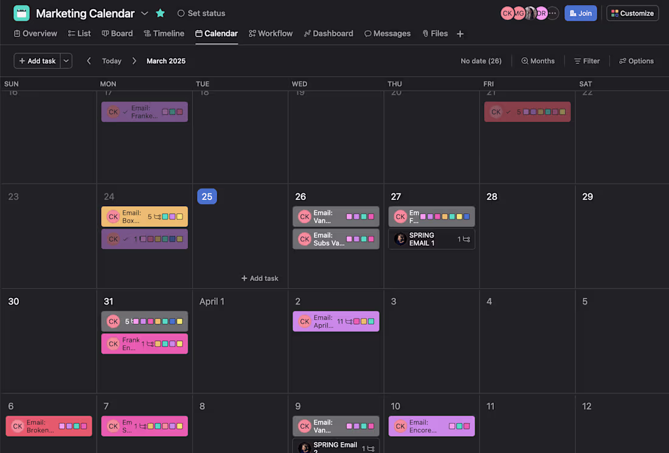Click the assignee photo on SPRING EMAIL 1
This screenshot has height=453, width=669.
[400, 240]
